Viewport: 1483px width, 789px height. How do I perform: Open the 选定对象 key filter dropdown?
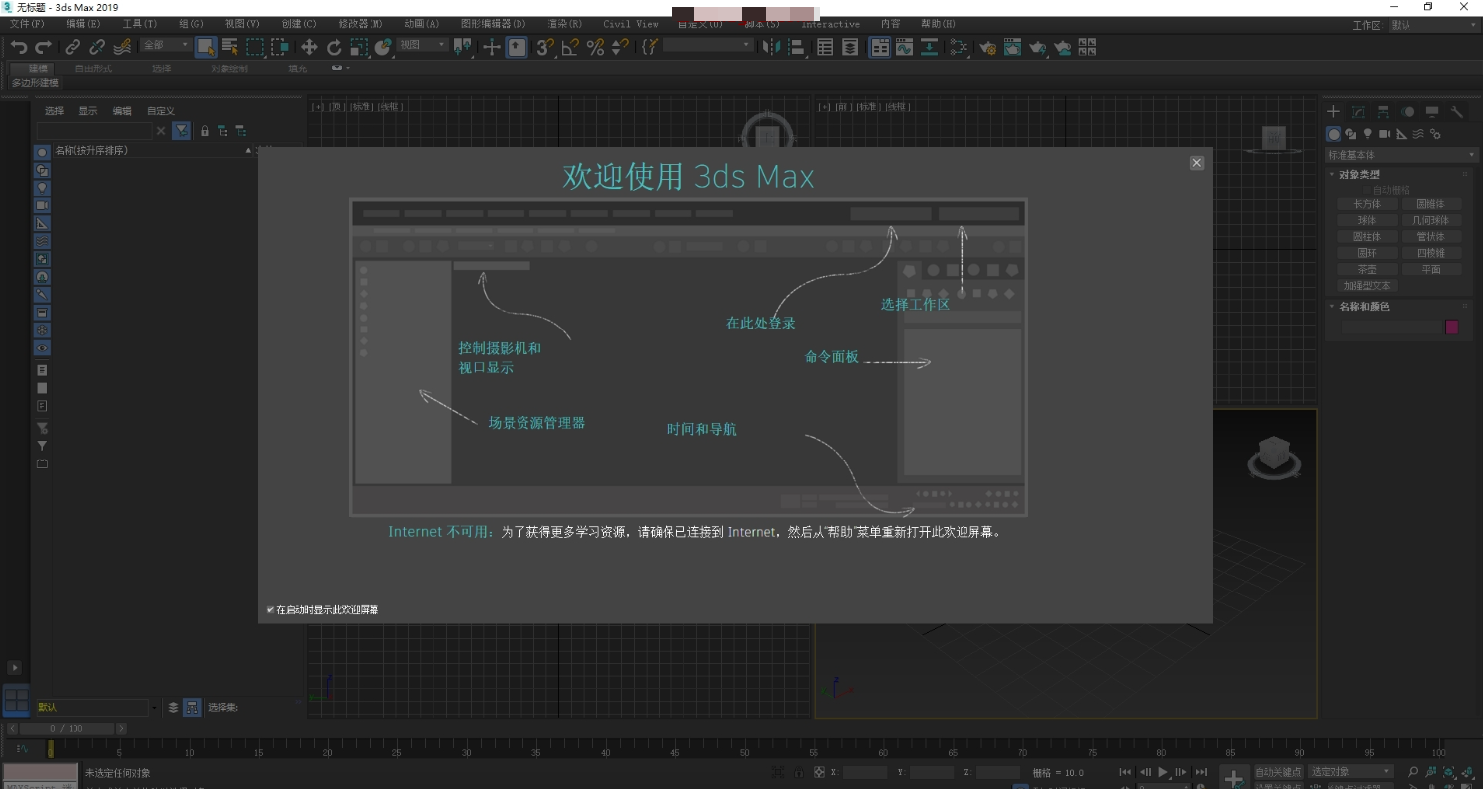point(1351,772)
